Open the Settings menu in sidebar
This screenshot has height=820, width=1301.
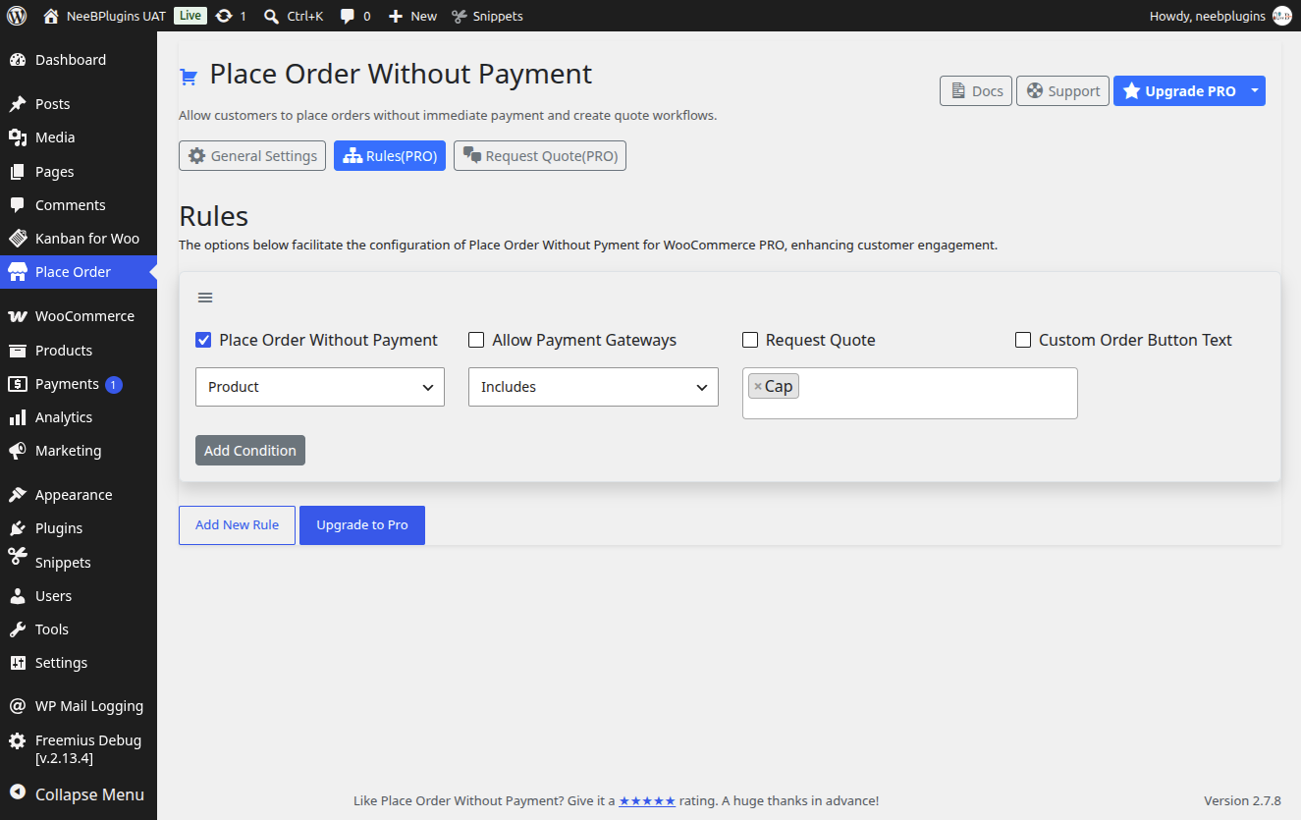(79, 663)
